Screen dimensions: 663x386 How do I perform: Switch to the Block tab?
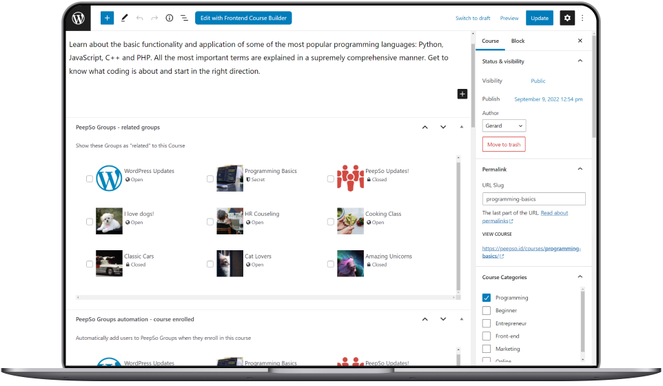518,41
